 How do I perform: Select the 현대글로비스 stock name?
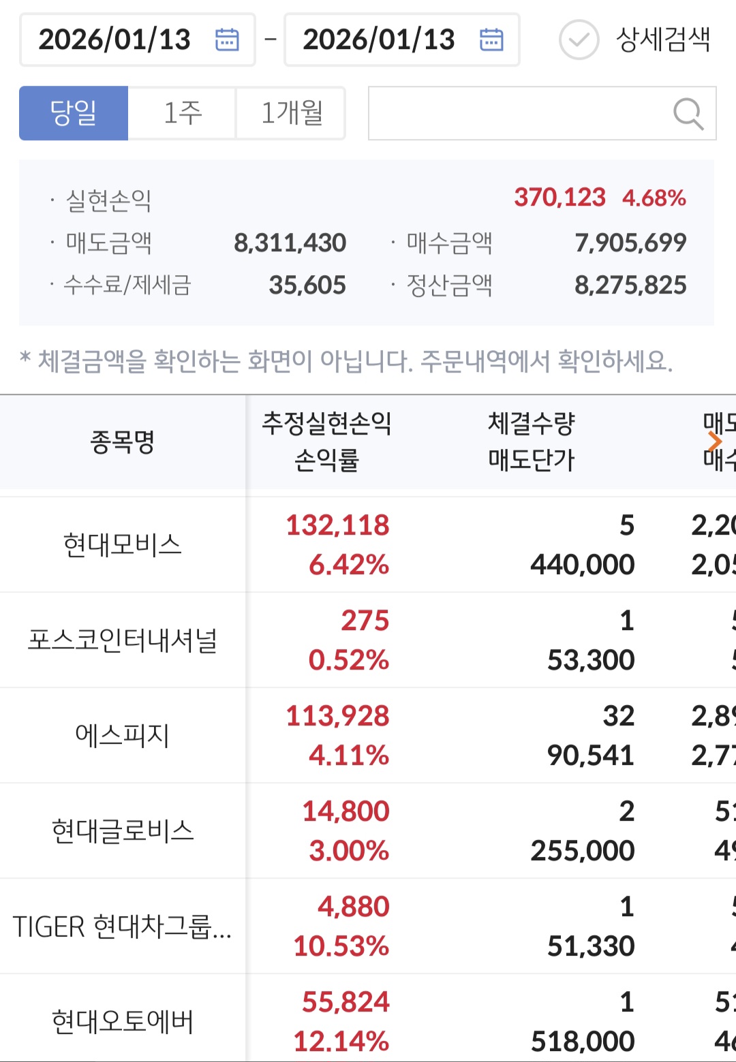[x=123, y=831]
